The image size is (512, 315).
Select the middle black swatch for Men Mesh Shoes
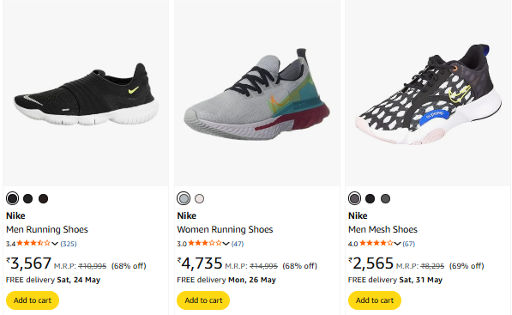click(x=370, y=198)
